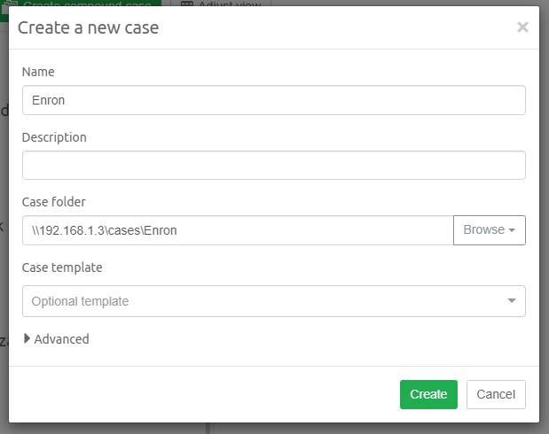The width and height of the screenshot is (549, 434).
Task: Click the Advanced label text
Action: click(61, 339)
